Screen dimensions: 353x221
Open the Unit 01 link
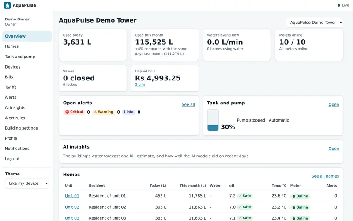coord(72,196)
